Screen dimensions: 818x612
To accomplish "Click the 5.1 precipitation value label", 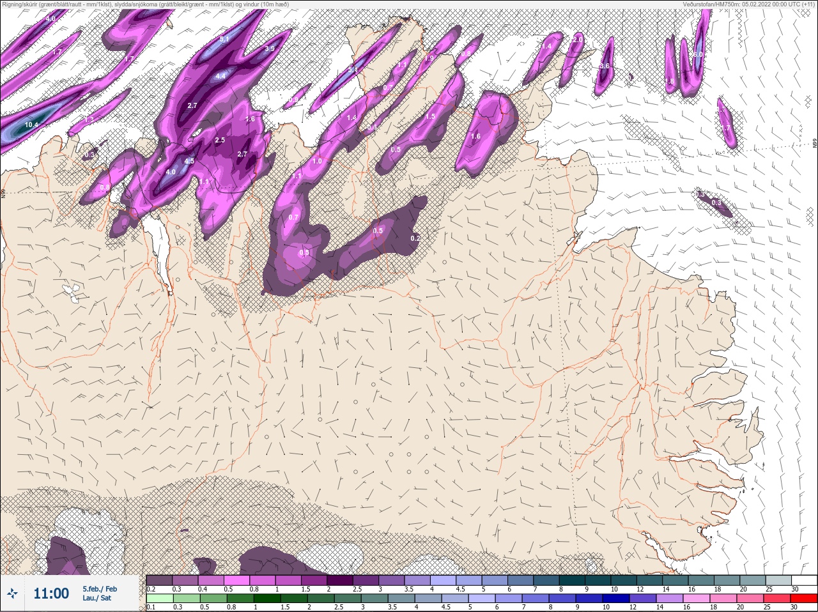I will [x=224, y=40].
